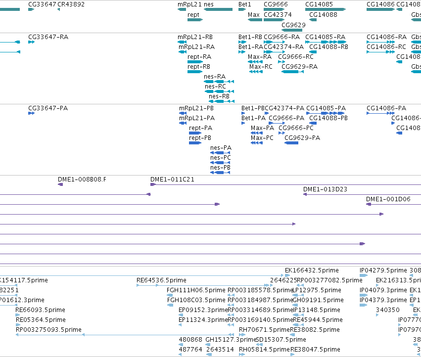The width and height of the screenshot is (421, 357).
Task: Click transcript mRpL21-RB
Action: 195,37
